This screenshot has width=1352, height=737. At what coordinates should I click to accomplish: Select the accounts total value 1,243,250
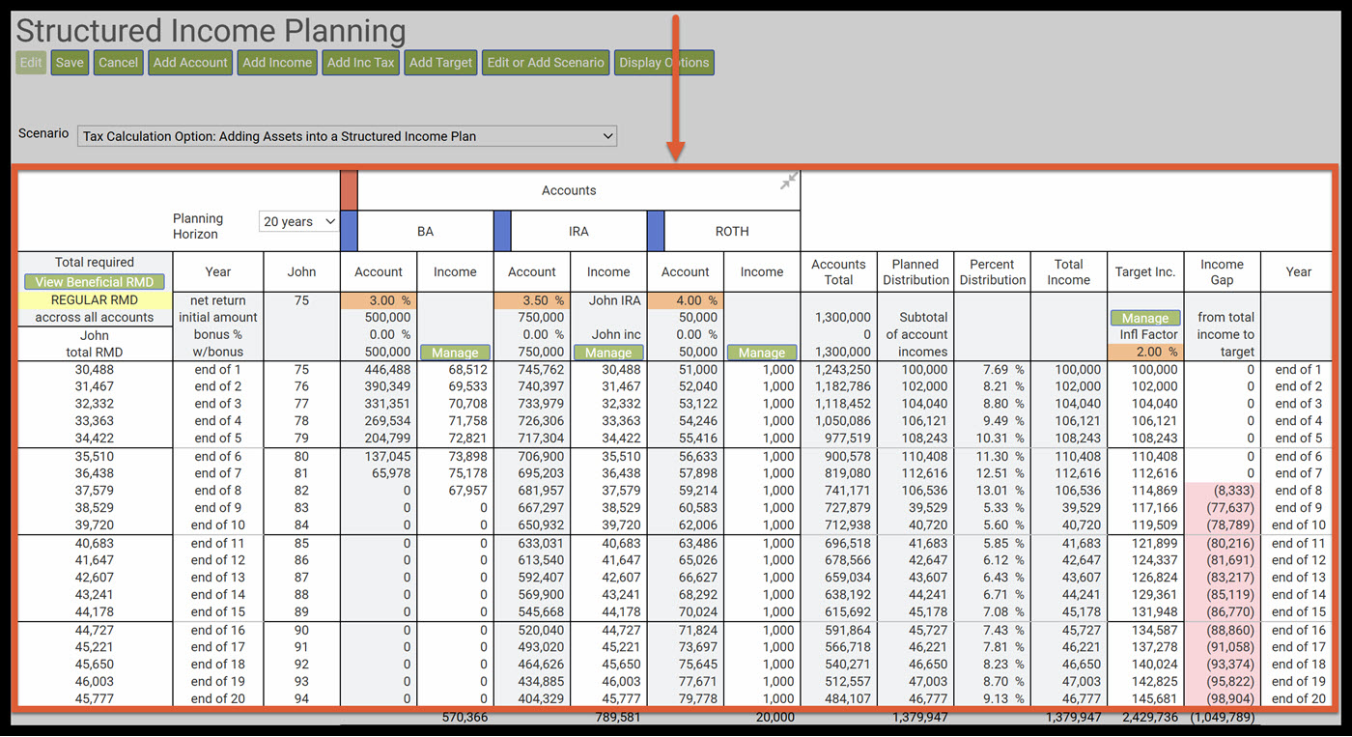843,370
